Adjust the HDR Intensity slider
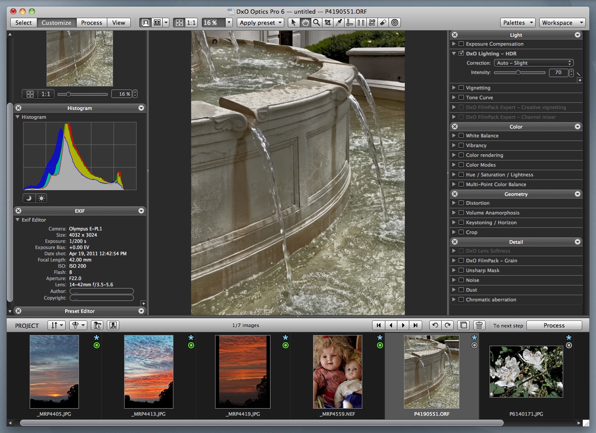The width and height of the screenshot is (596, 433). pyautogui.click(x=518, y=73)
